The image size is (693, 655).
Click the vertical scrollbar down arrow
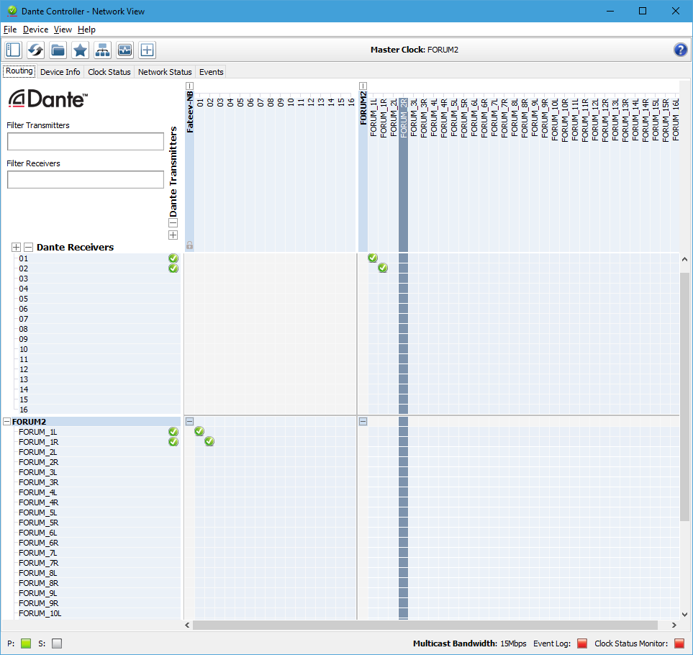tap(684, 614)
